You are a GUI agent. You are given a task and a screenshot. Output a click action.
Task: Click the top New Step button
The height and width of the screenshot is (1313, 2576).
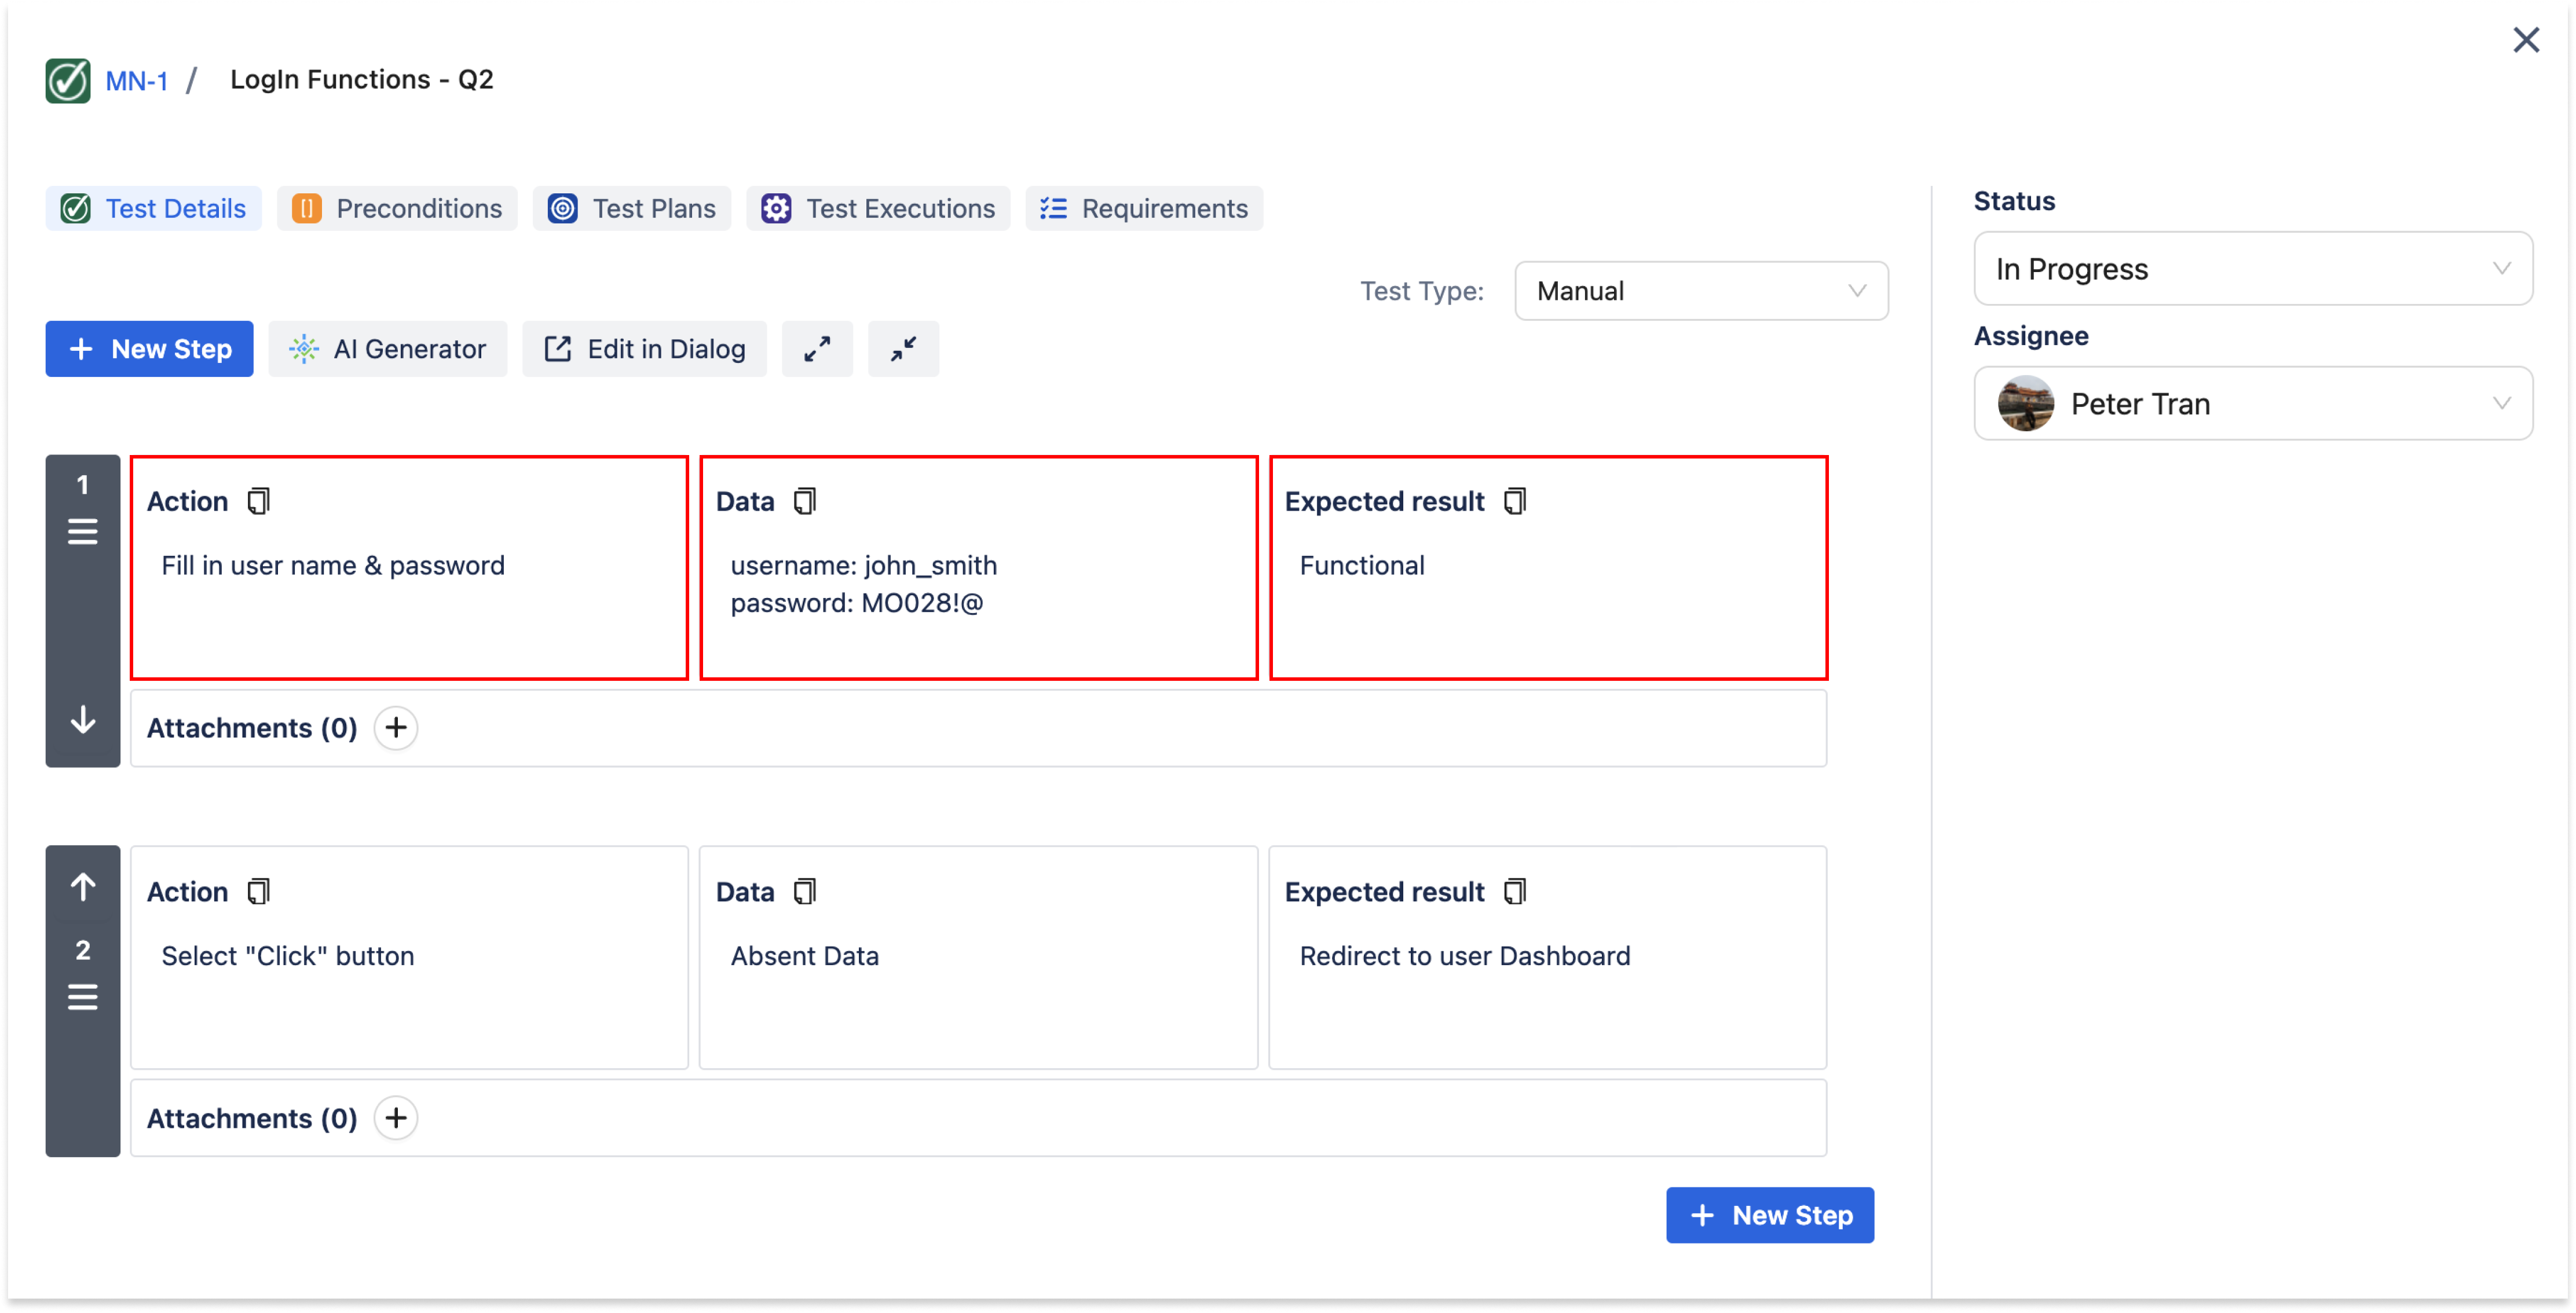coord(150,349)
